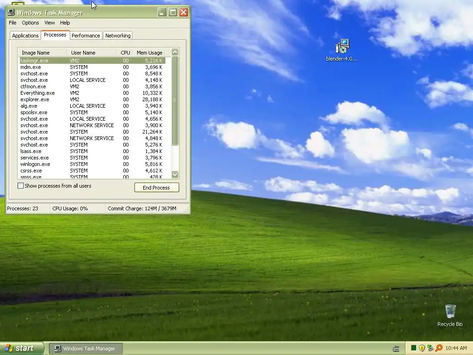The width and height of the screenshot is (473, 355).
Task: Click the 3,900 K memory cell
Action: point(153,125)
